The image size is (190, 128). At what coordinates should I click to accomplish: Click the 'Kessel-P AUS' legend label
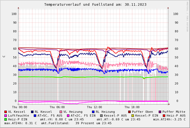click(115, 116)
